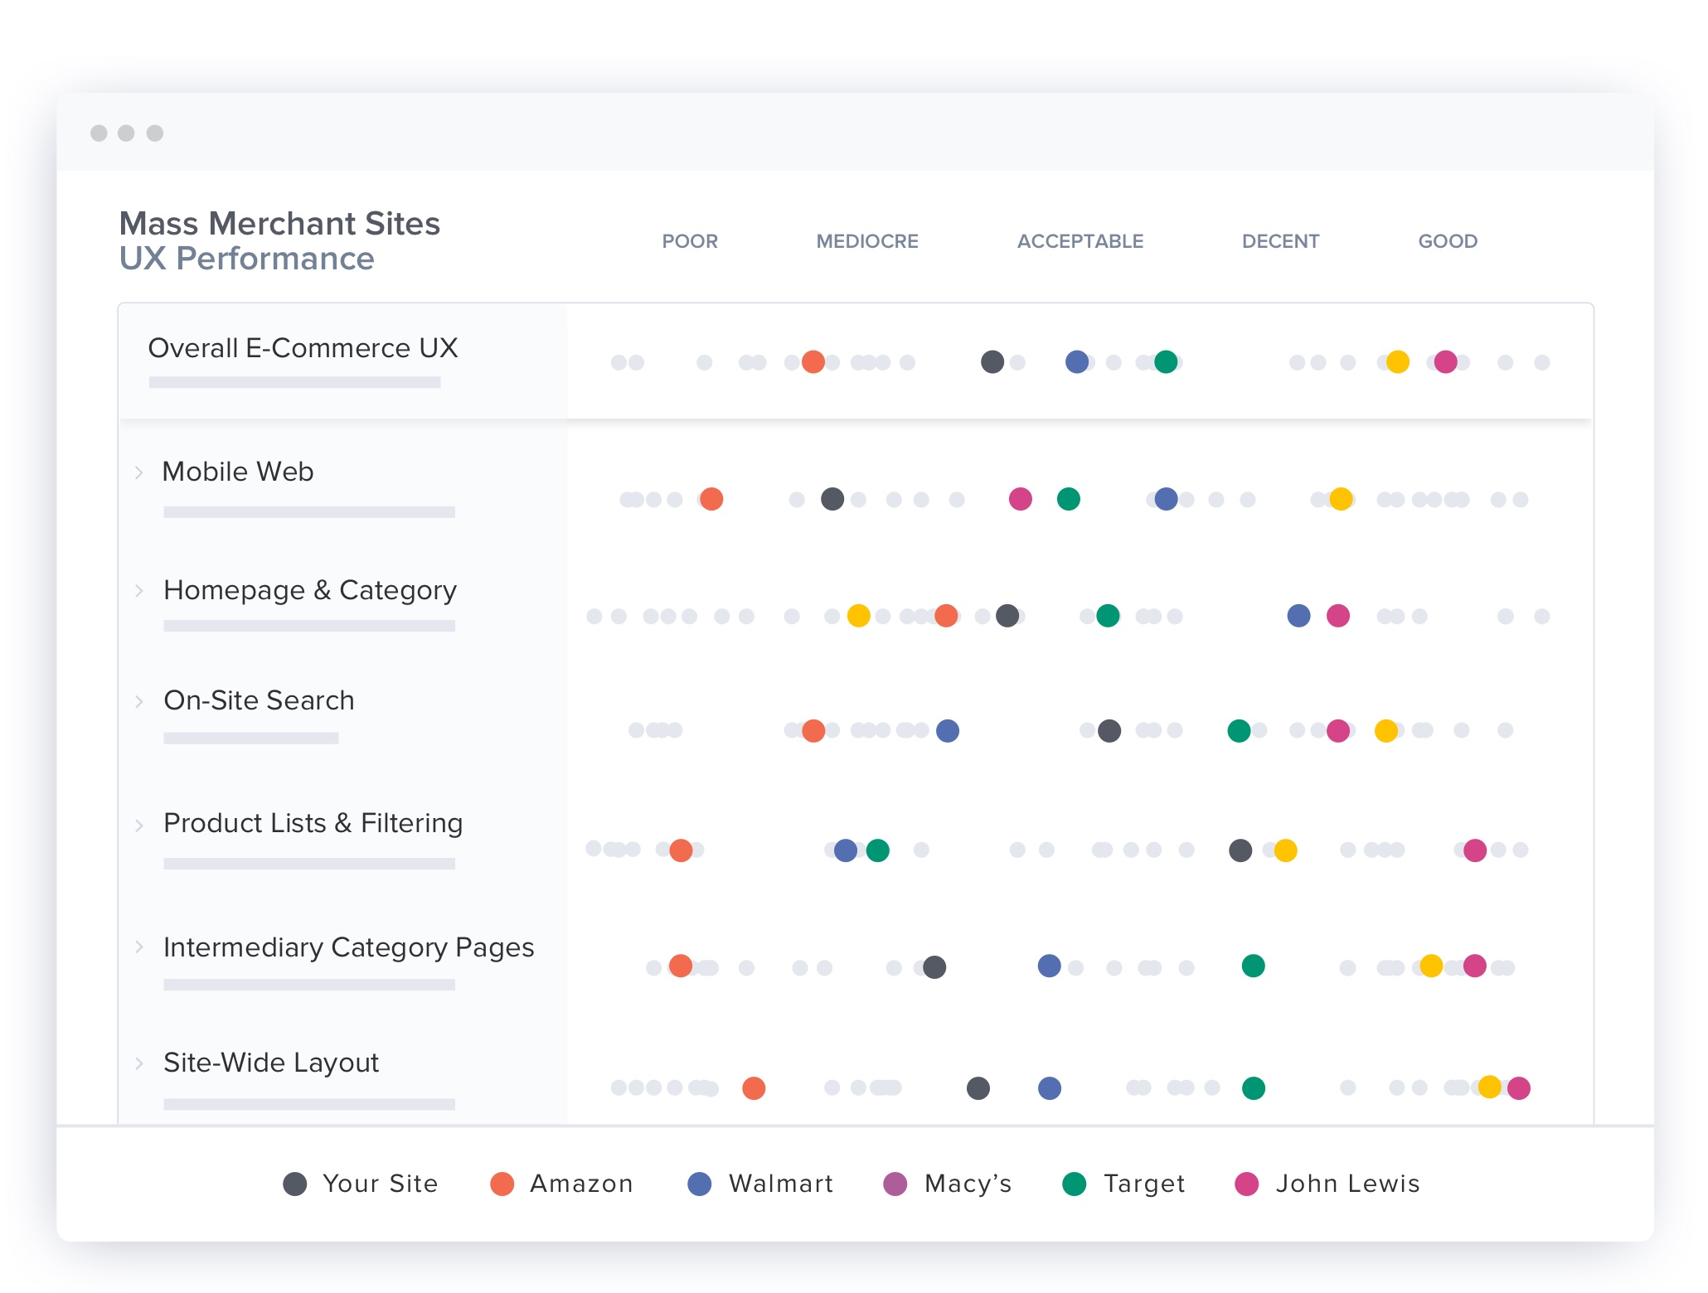Image resolution: width=1708 pixels, height=1293 pixels.
Task: Expand the Mobile Web row chevron
Action: [x=139, y=472]
